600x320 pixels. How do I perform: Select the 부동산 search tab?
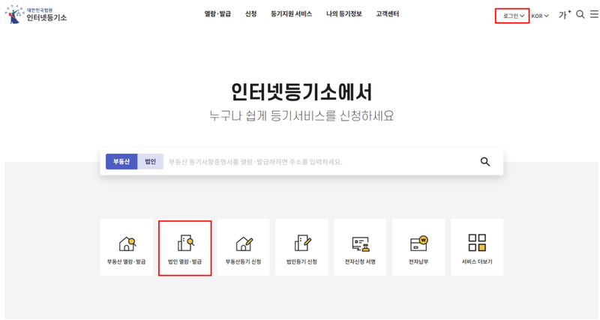coord(121,162)
